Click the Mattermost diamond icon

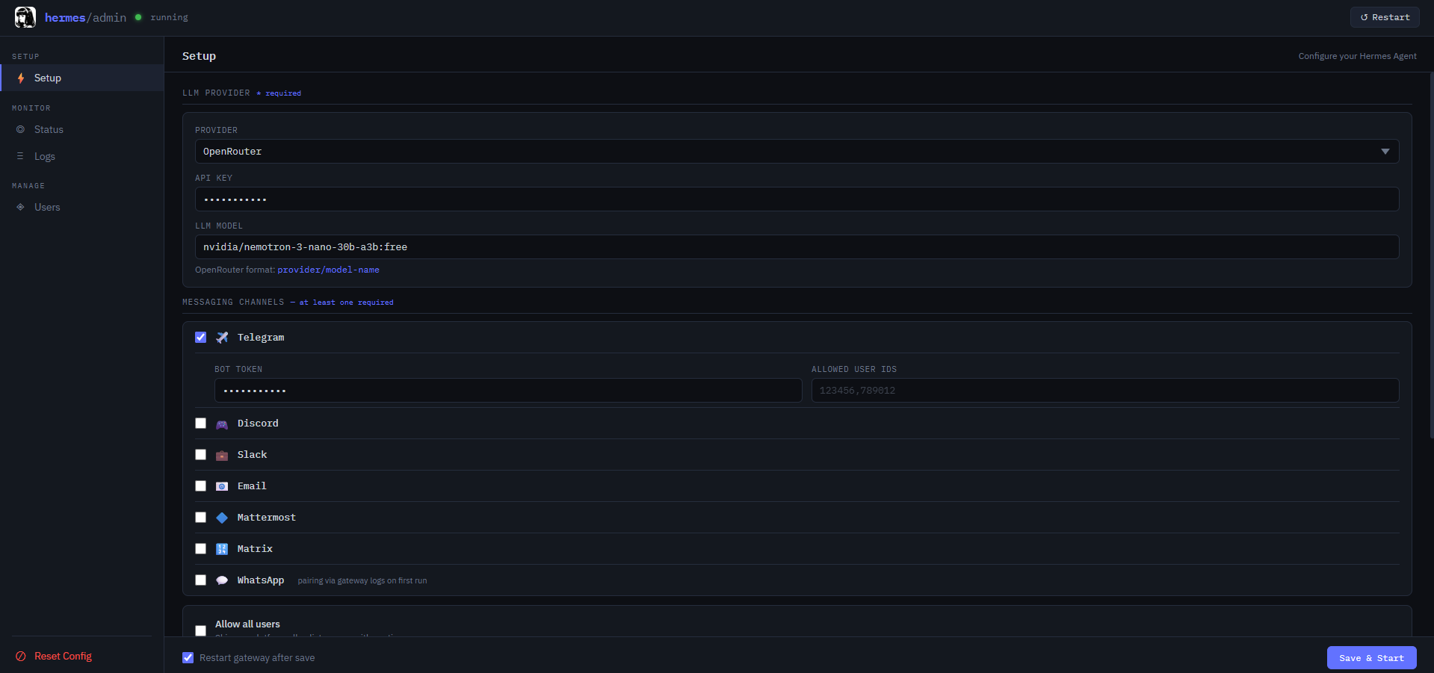pyautogui.click(x=222, y=518)
